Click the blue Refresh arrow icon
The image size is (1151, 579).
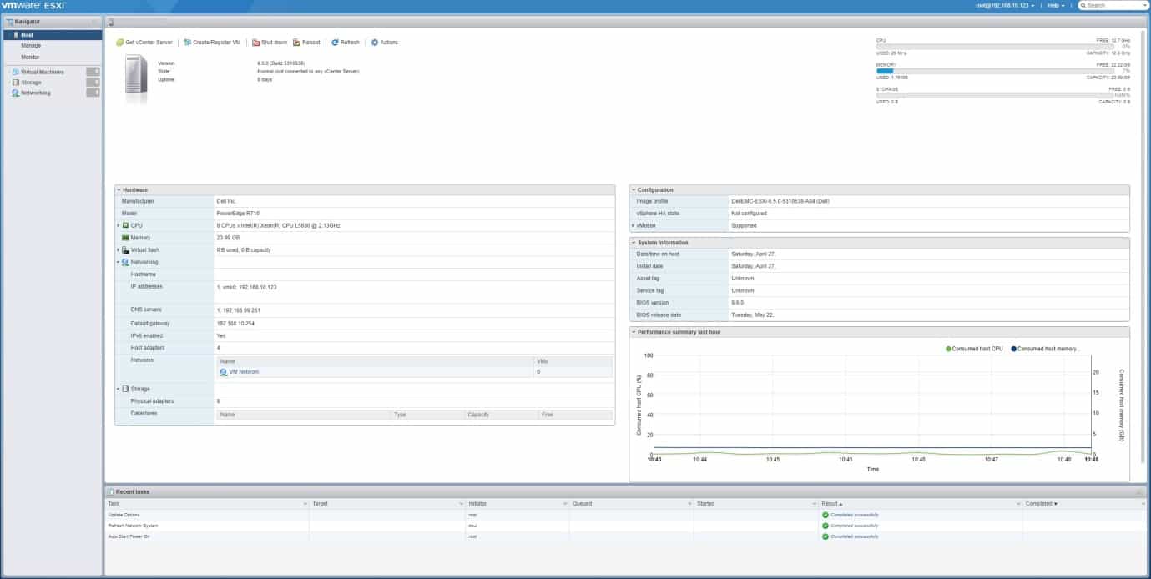(335, 43)
